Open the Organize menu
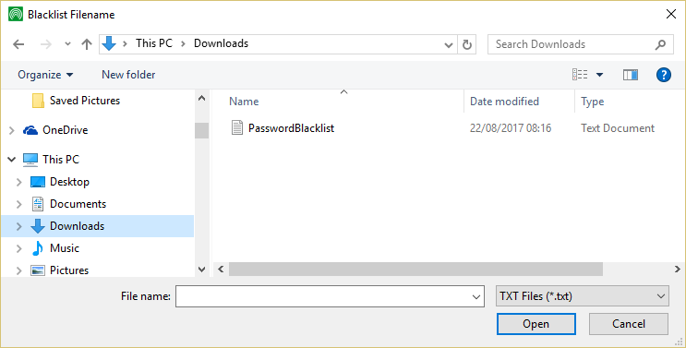Viewport: 686px width, 348px height. [45, 75]
